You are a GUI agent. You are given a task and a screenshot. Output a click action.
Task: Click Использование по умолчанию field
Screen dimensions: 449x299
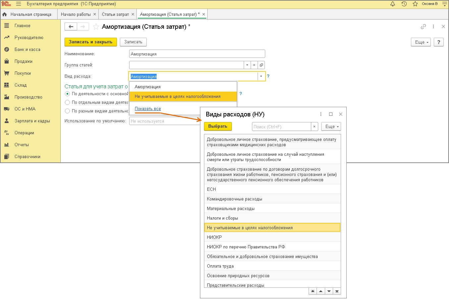point(165,121)
